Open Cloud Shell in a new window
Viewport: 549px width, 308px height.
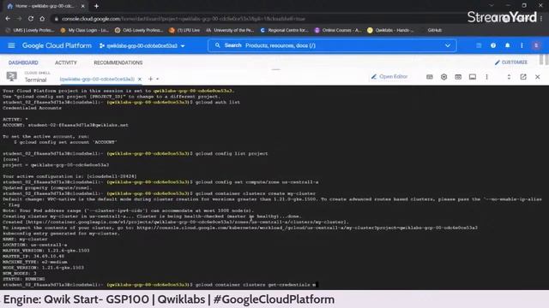[x=523, y=77]
